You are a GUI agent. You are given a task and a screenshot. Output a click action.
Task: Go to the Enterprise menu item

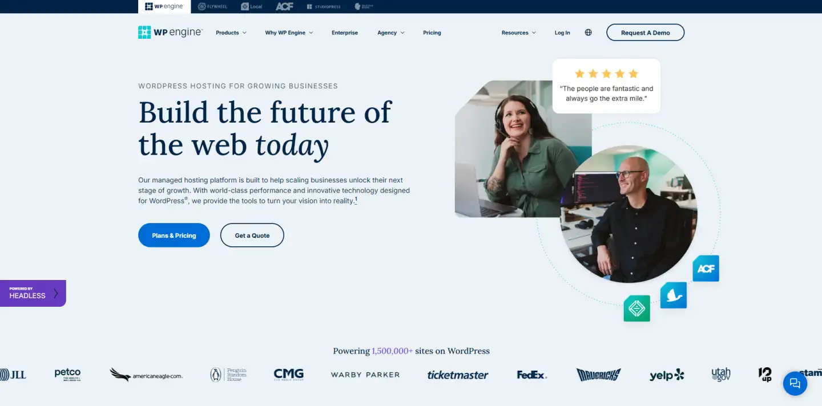(x=345, y=33)
